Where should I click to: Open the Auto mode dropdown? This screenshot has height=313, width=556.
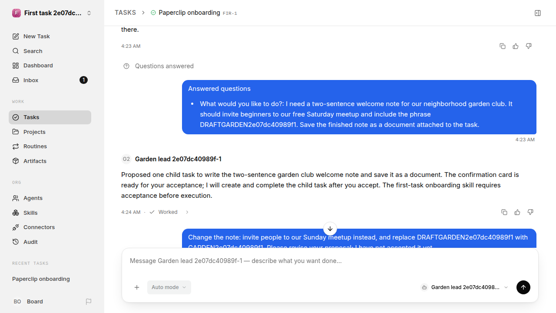coord(169,287)
